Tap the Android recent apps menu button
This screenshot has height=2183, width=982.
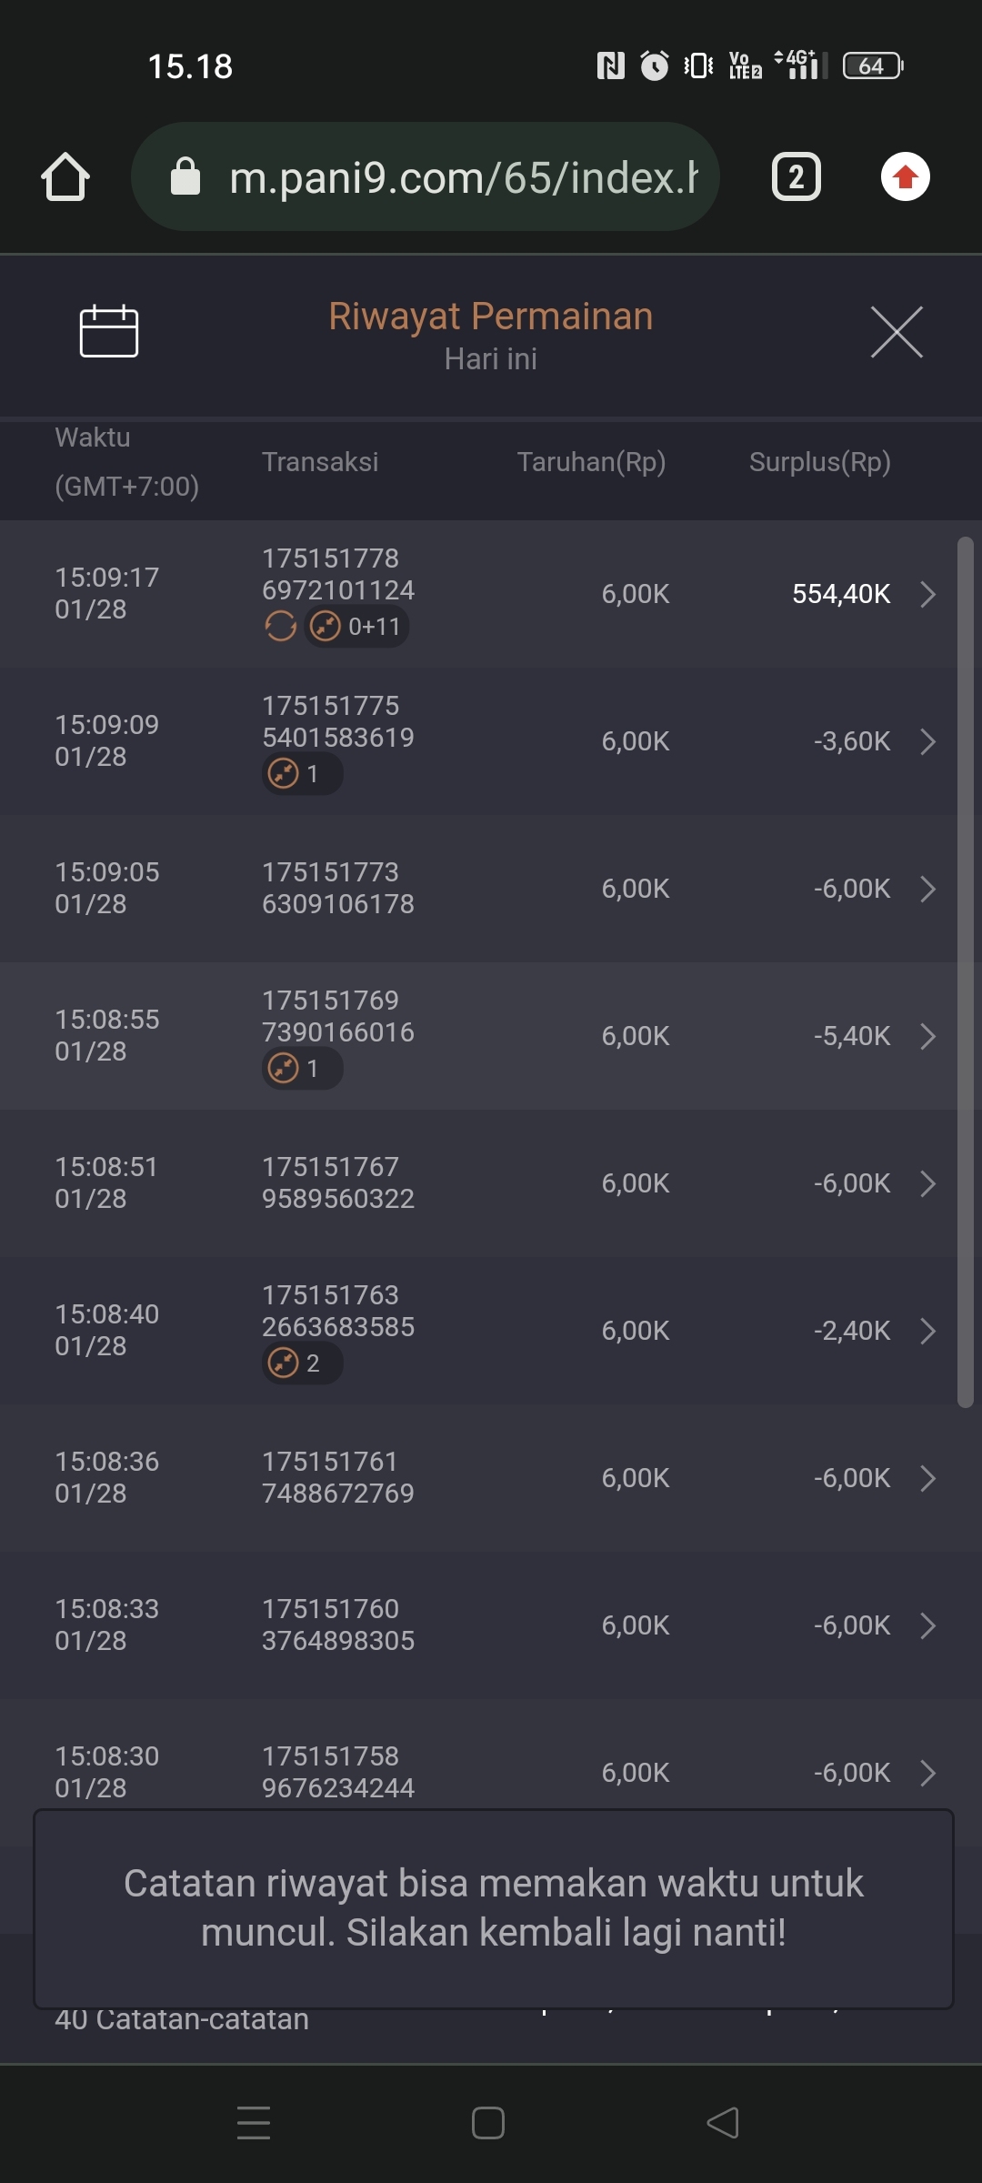[x=254, y=2123]
